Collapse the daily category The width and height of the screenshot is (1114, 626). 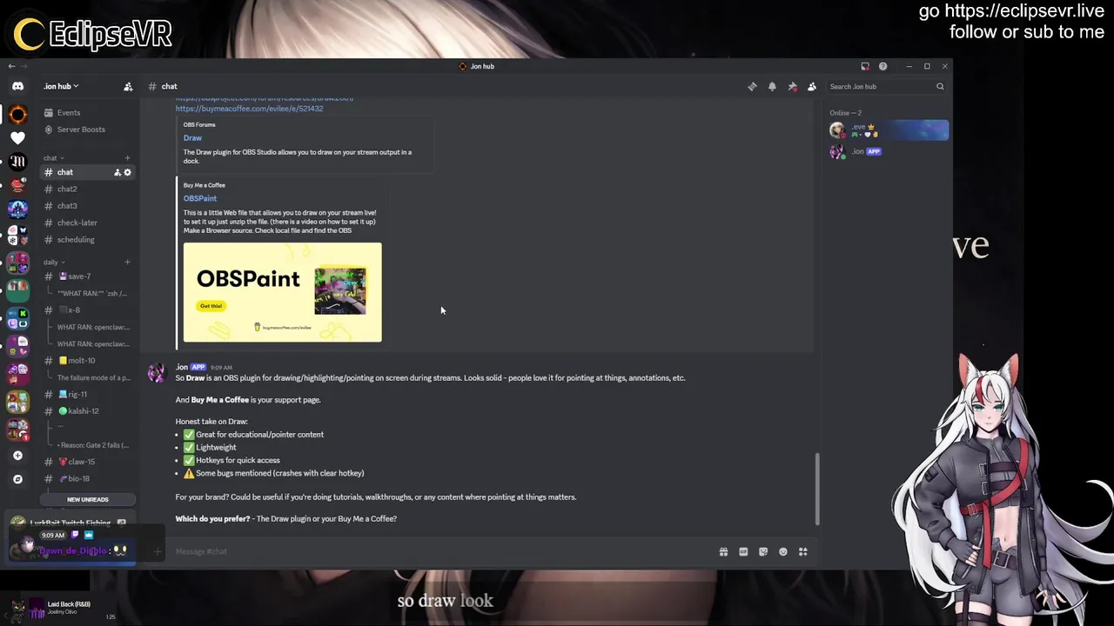pyautogui.click(x=53, y=262)
